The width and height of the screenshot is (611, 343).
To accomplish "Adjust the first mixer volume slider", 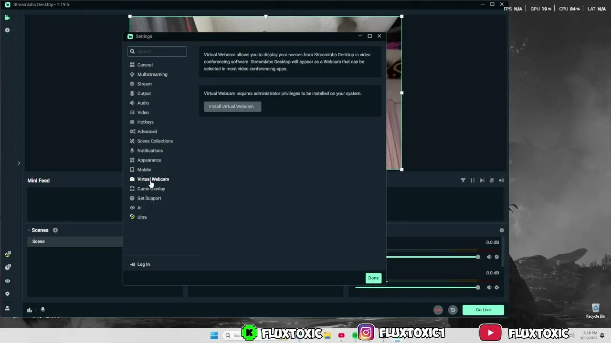I will 432,257.
